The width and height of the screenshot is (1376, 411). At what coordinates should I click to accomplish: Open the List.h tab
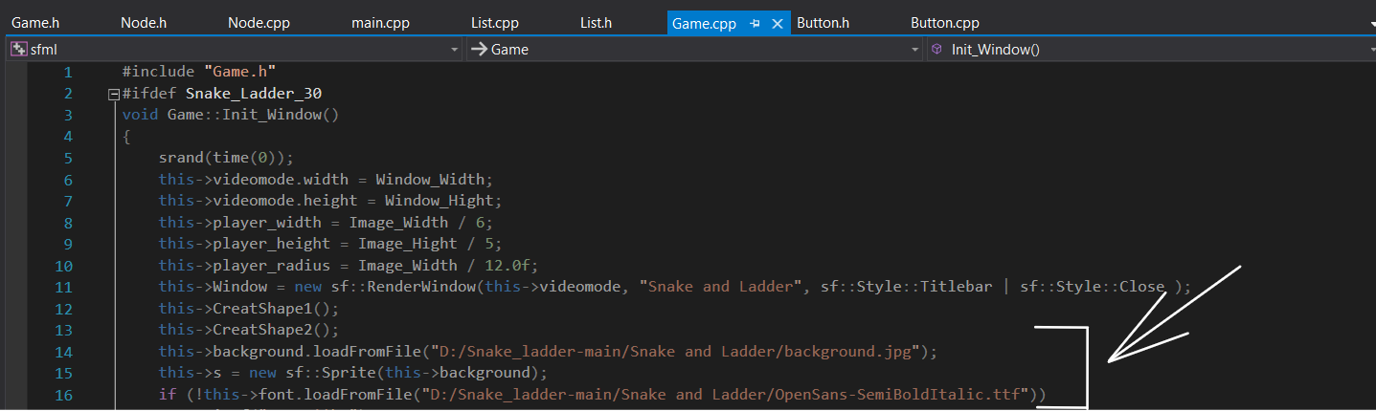coord(597,23)
